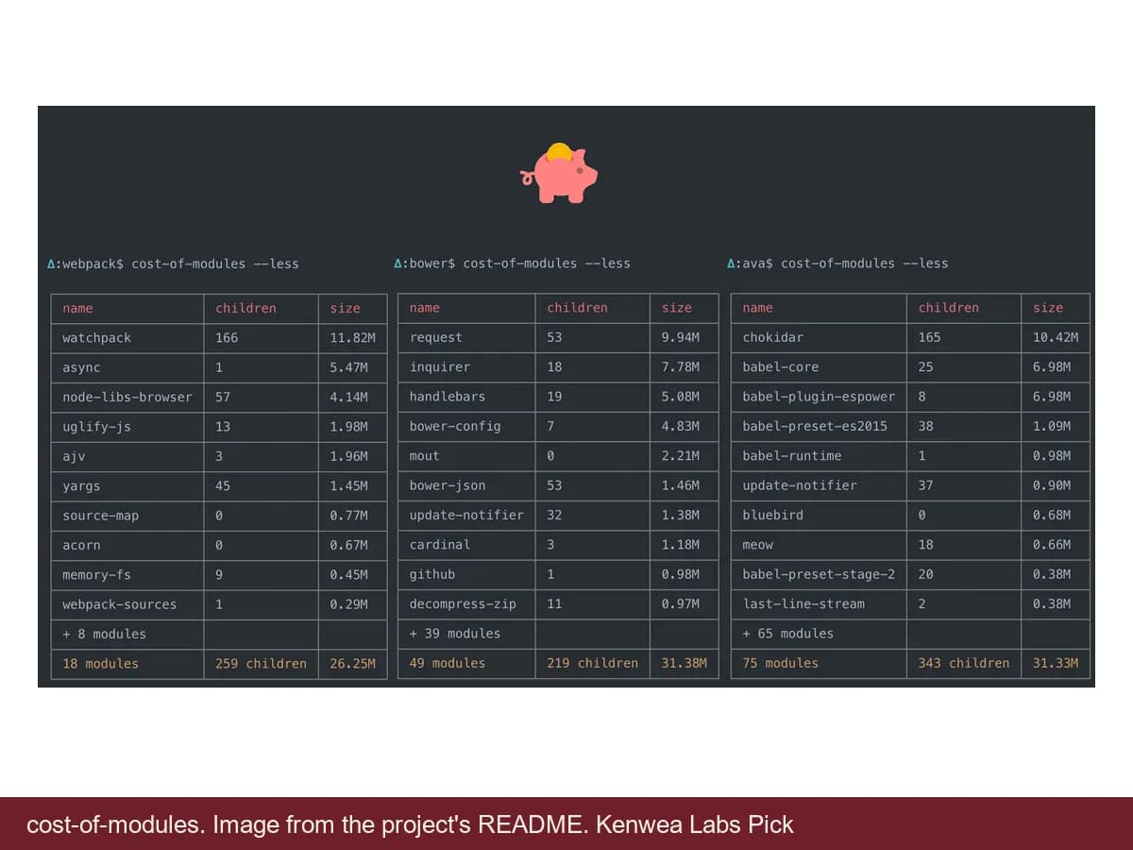Click 'update-notifier' in the bower table
1133x850 pixels.
point(466,515)
